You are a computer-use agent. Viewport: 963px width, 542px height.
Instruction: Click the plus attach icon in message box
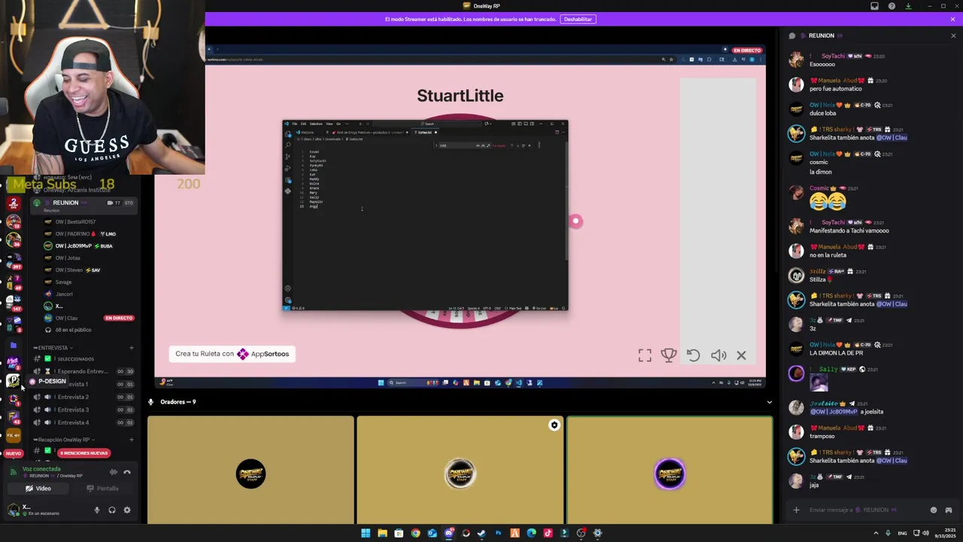click(x=796, y=510)
